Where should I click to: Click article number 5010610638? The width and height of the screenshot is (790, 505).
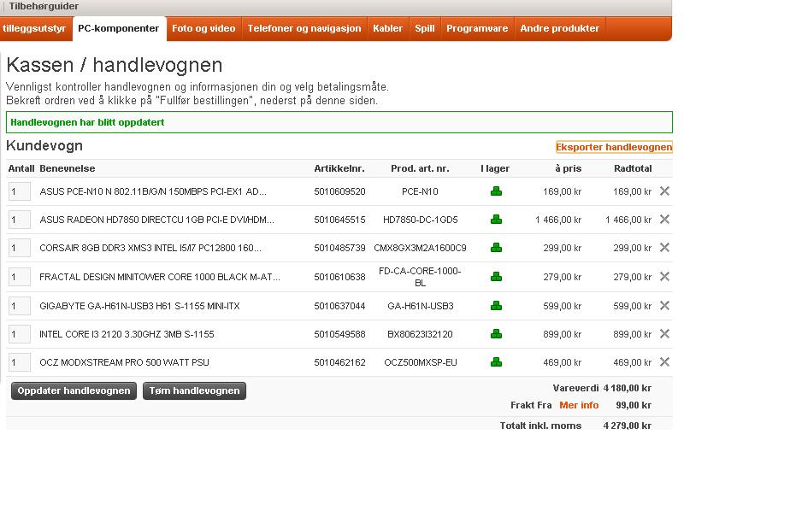click(x=339, y=276)
